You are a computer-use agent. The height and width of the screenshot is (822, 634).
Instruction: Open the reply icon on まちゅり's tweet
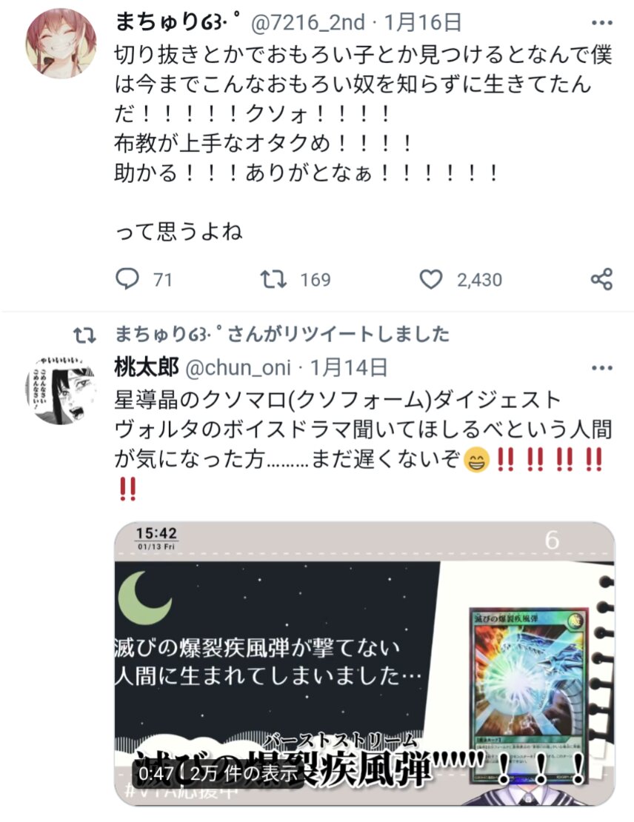click(127, 279)
